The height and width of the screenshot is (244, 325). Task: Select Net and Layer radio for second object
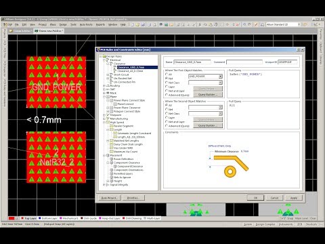(167, 121)
